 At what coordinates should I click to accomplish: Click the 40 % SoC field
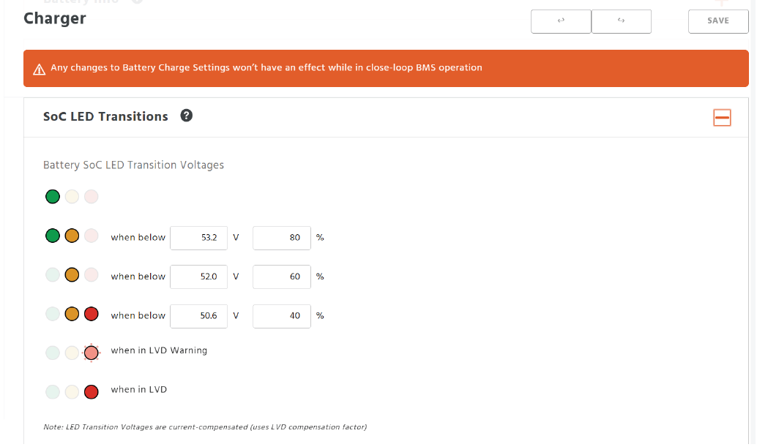point(281,316)
